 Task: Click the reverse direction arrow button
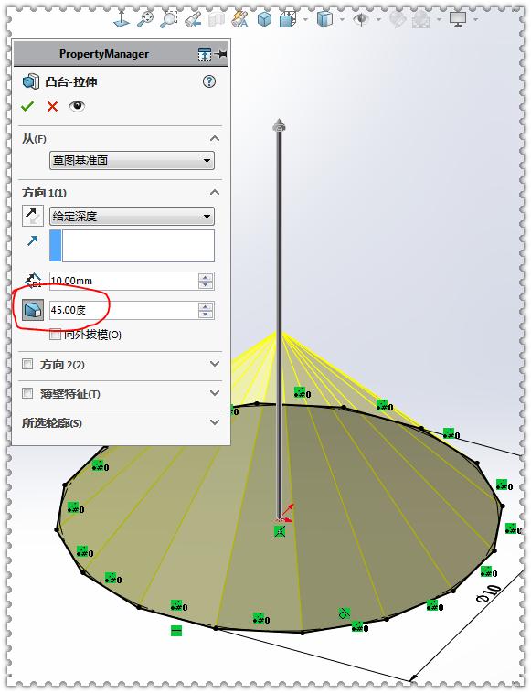(x=33, y=216)
